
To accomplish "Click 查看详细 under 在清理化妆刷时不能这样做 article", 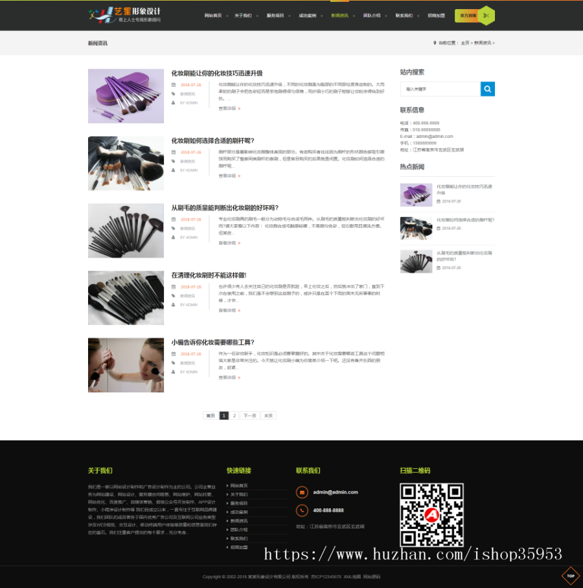I will (229, 310).
